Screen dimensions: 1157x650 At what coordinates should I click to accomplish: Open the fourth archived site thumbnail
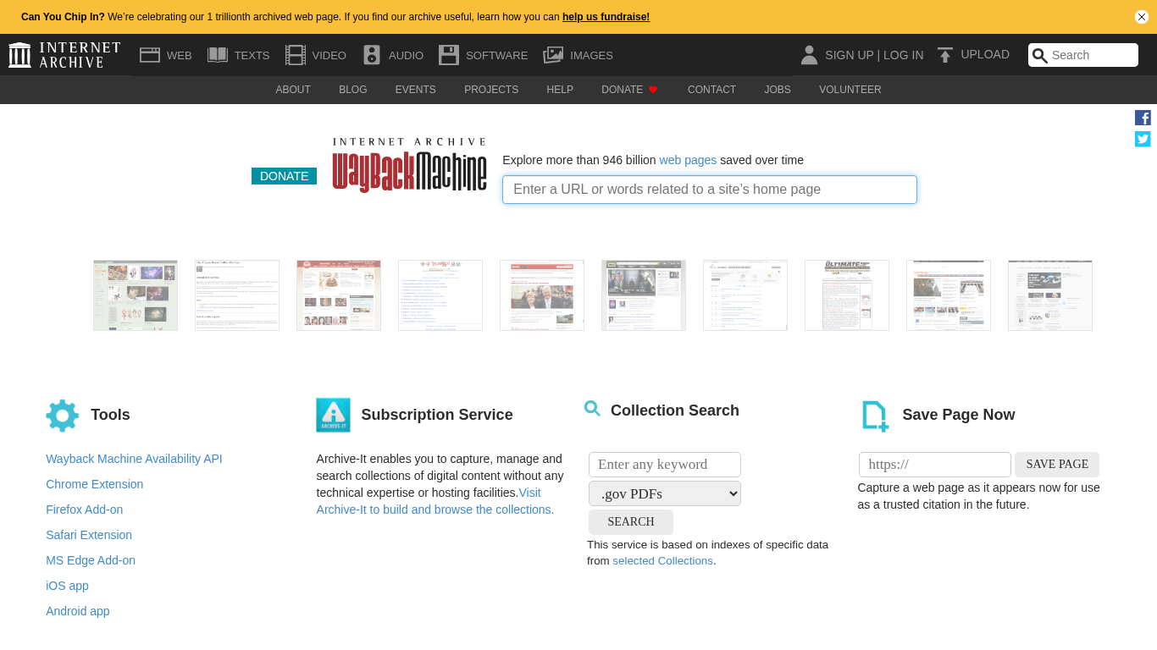tap(440, 295)
